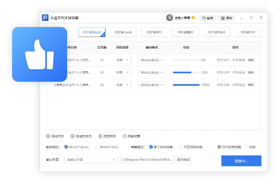Click 更改路径 change path button

click(183, 159)
